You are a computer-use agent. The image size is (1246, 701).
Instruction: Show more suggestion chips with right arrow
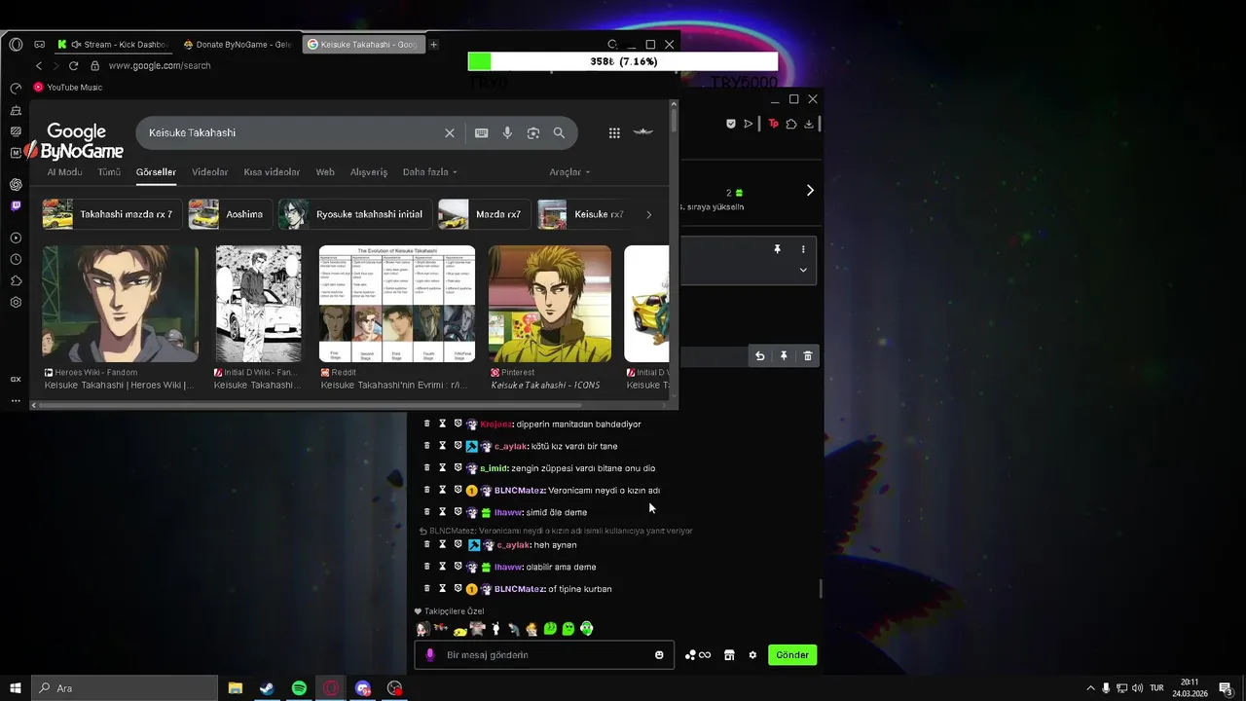click(x=648, y=214)
